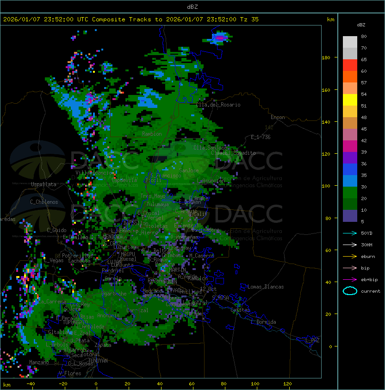Click the 12_Oct label on map

point(208,289)
